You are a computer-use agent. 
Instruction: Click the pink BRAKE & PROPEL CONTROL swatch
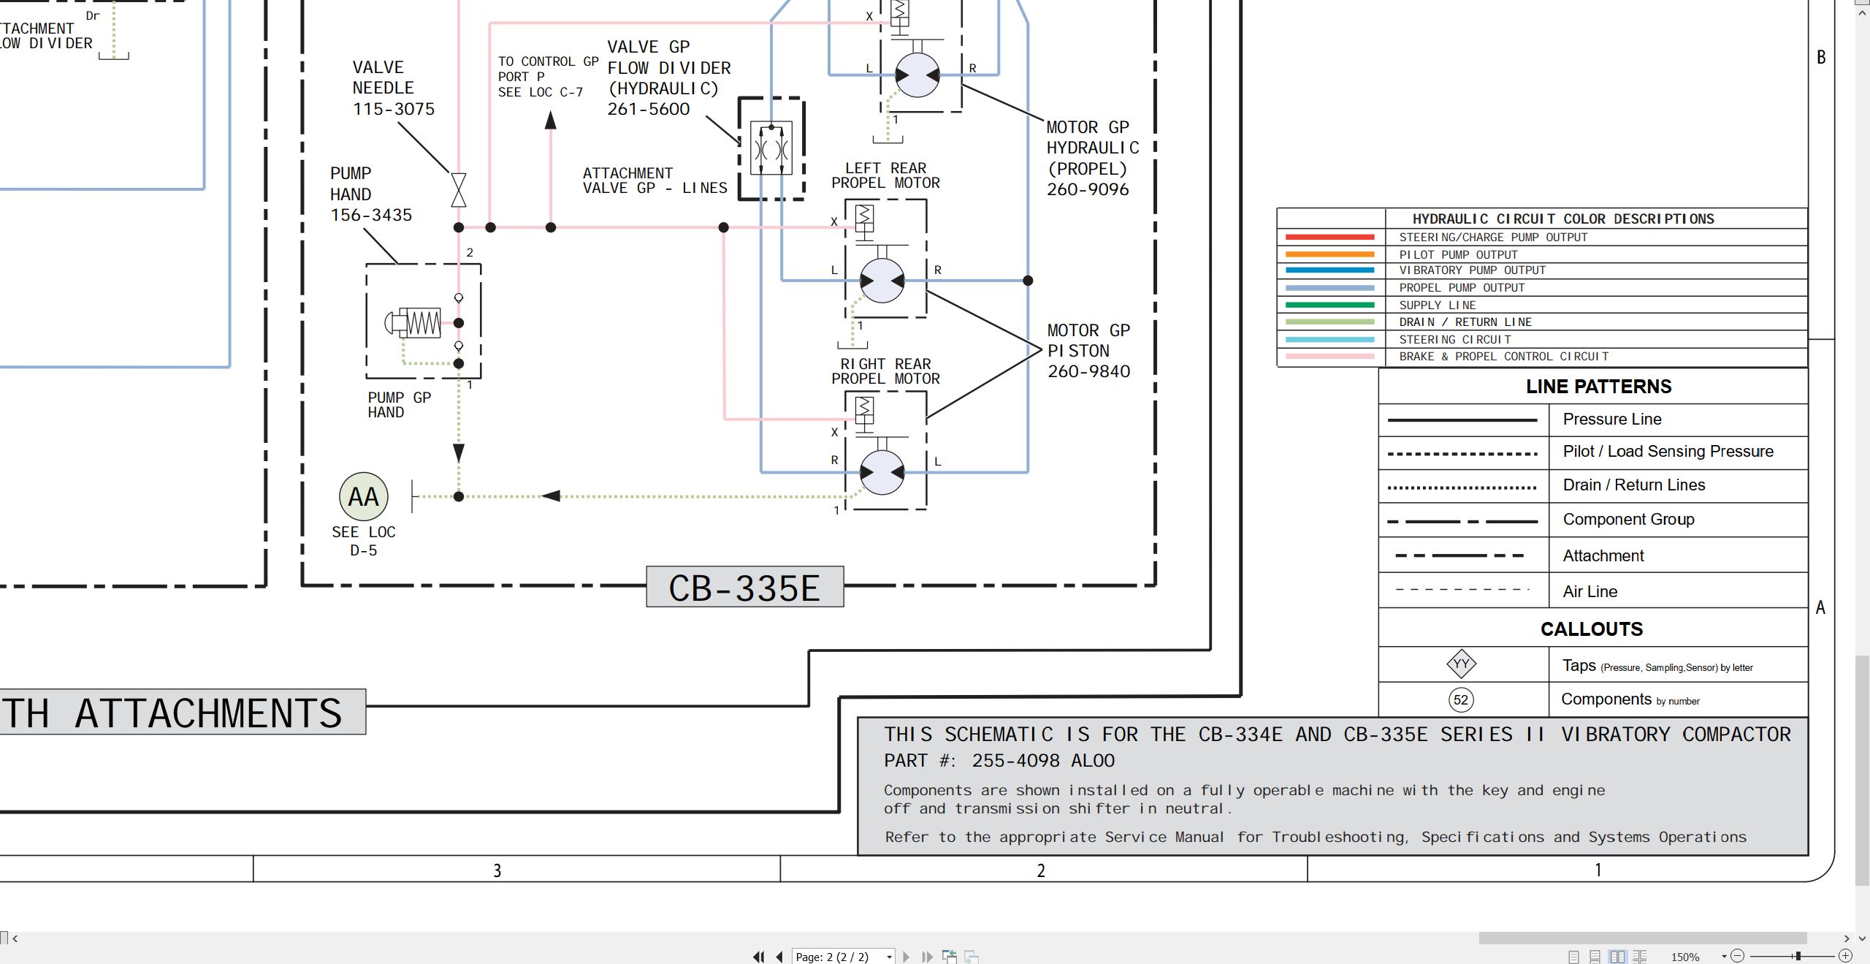point(1329,357)
